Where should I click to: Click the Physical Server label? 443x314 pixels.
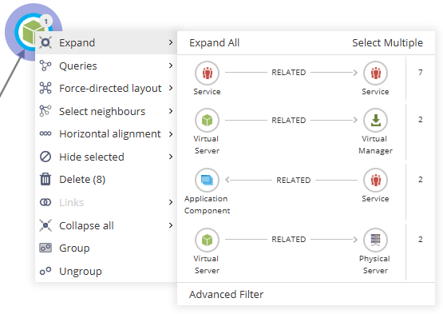click(x=375, y=264)
